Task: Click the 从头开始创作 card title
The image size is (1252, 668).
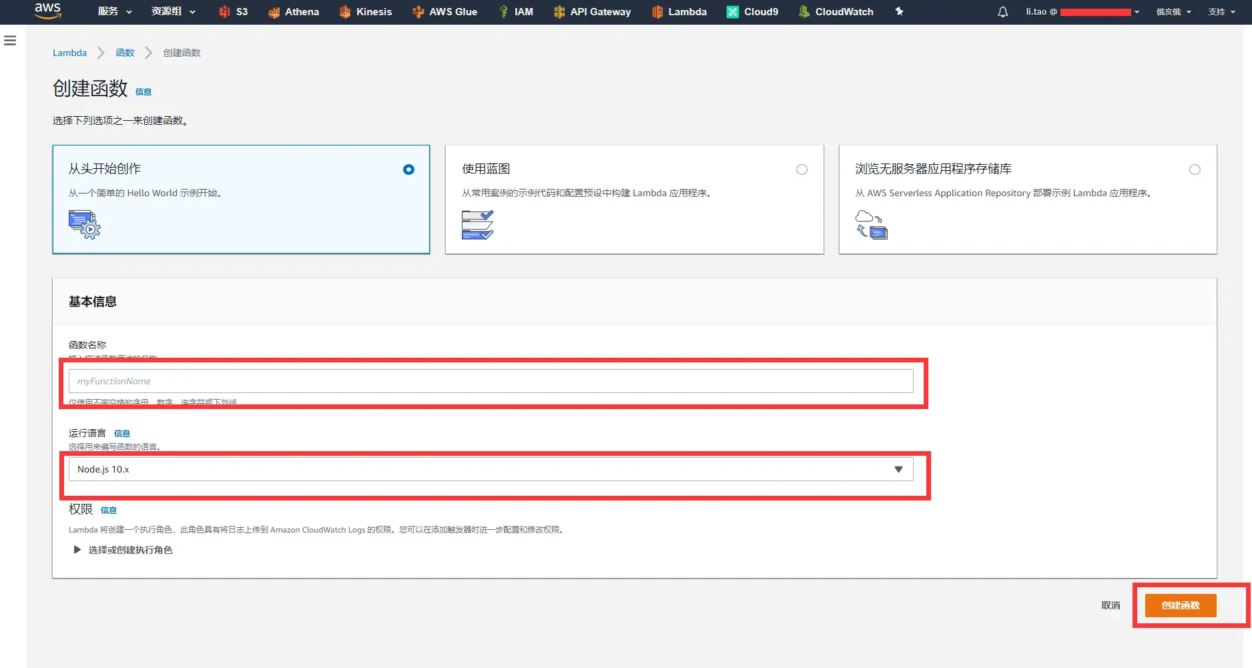Action: click(x=105, y=169)
